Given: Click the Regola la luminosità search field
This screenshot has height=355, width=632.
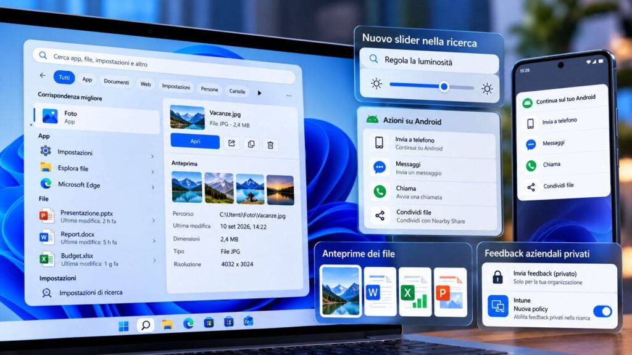Looking at the screenshot, I should [x=429, y=61].
